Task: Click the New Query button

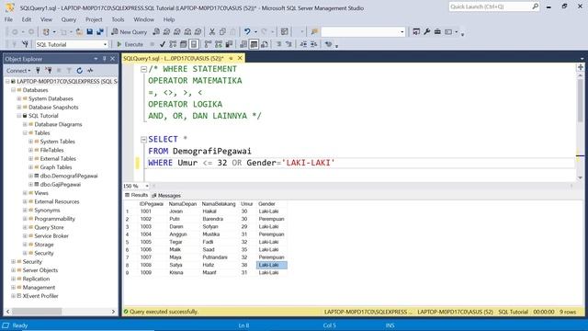Action: tap(129, 32)
